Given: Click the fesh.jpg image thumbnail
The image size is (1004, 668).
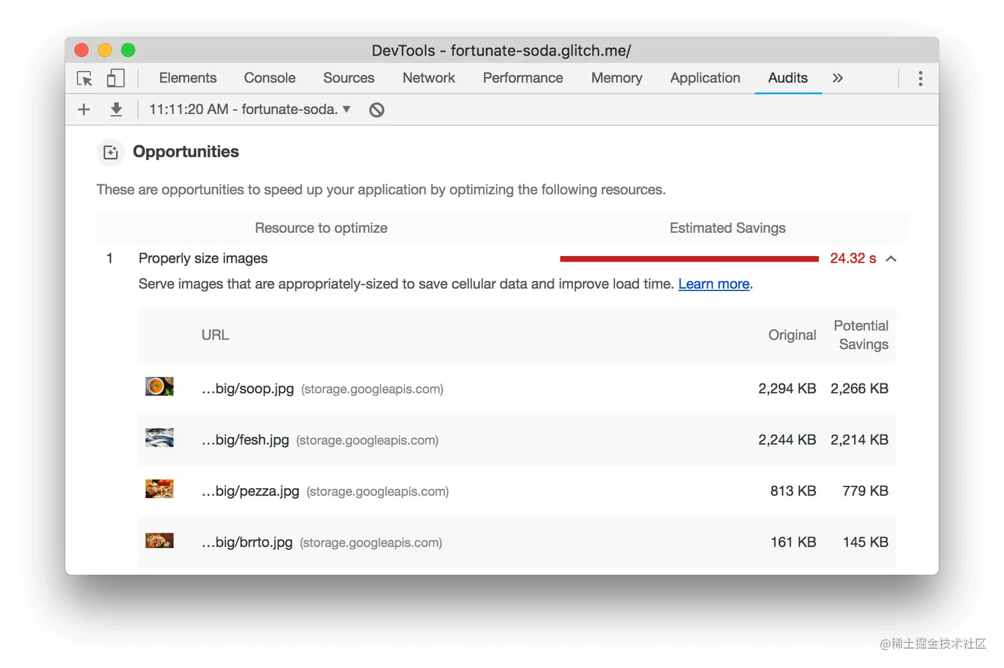Looking at the screenshot, I should [x=159, y=438].
